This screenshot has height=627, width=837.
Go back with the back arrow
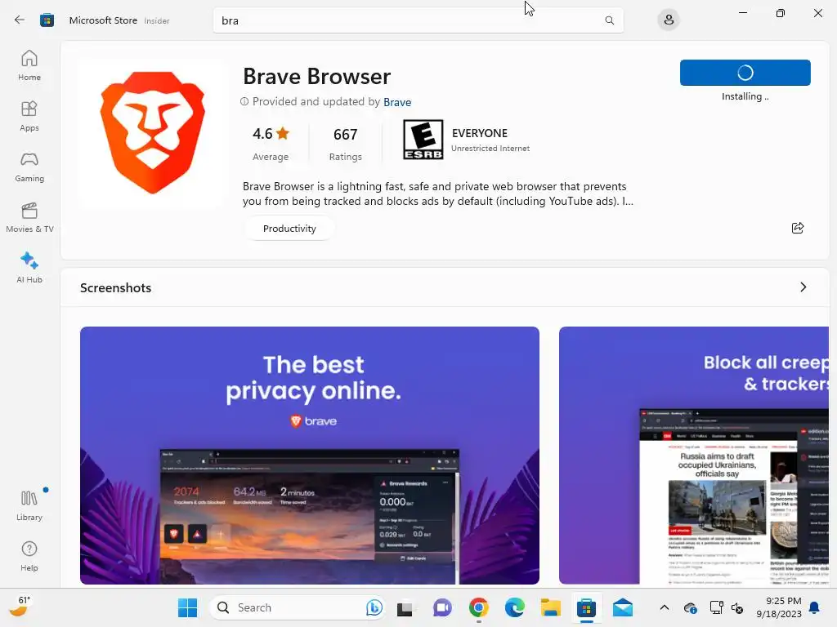point(20,20)
